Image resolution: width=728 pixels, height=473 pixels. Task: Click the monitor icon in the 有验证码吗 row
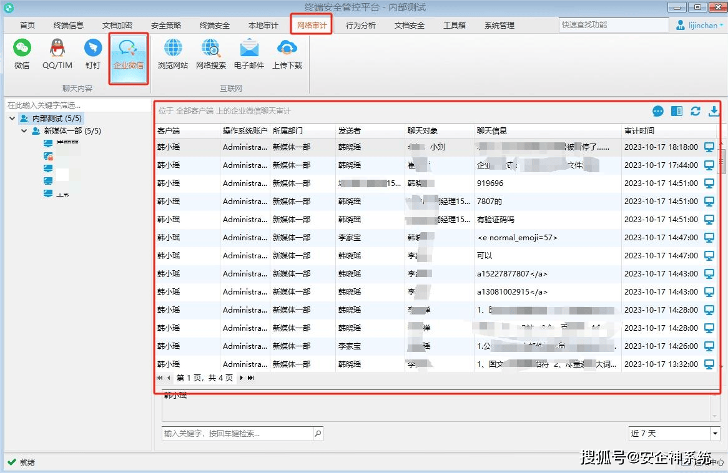[x=709, y=220]
